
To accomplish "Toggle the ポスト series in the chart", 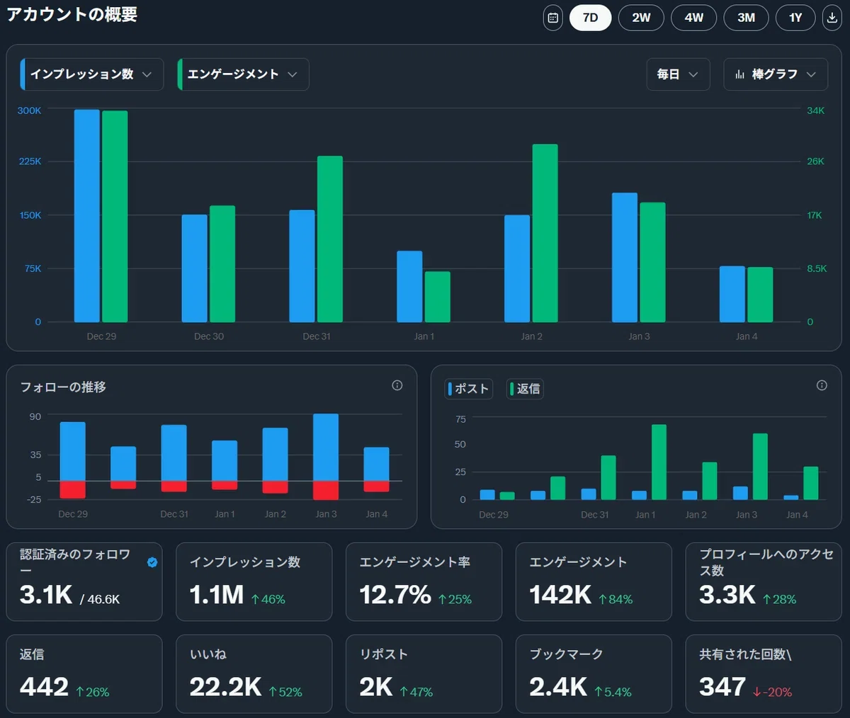I will pyautogui.click(x=469, y=389).
